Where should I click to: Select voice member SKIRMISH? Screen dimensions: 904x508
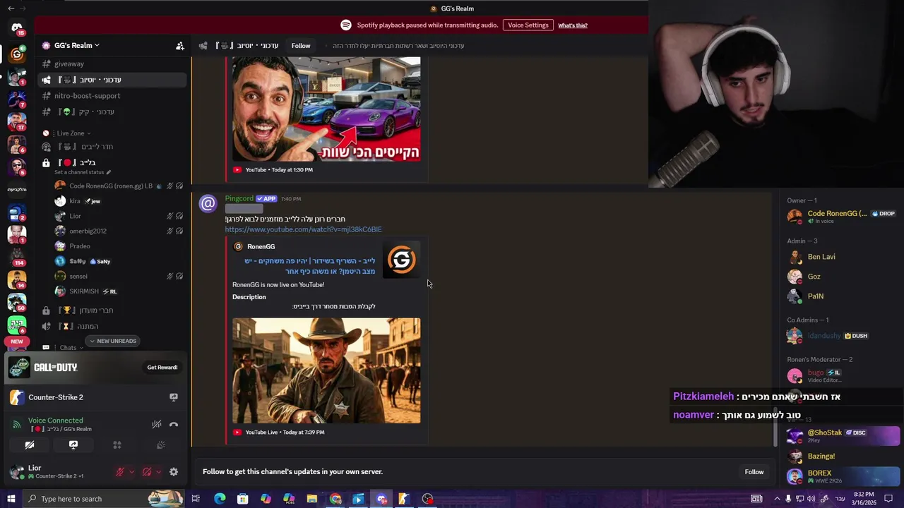(x=119, y=291)
